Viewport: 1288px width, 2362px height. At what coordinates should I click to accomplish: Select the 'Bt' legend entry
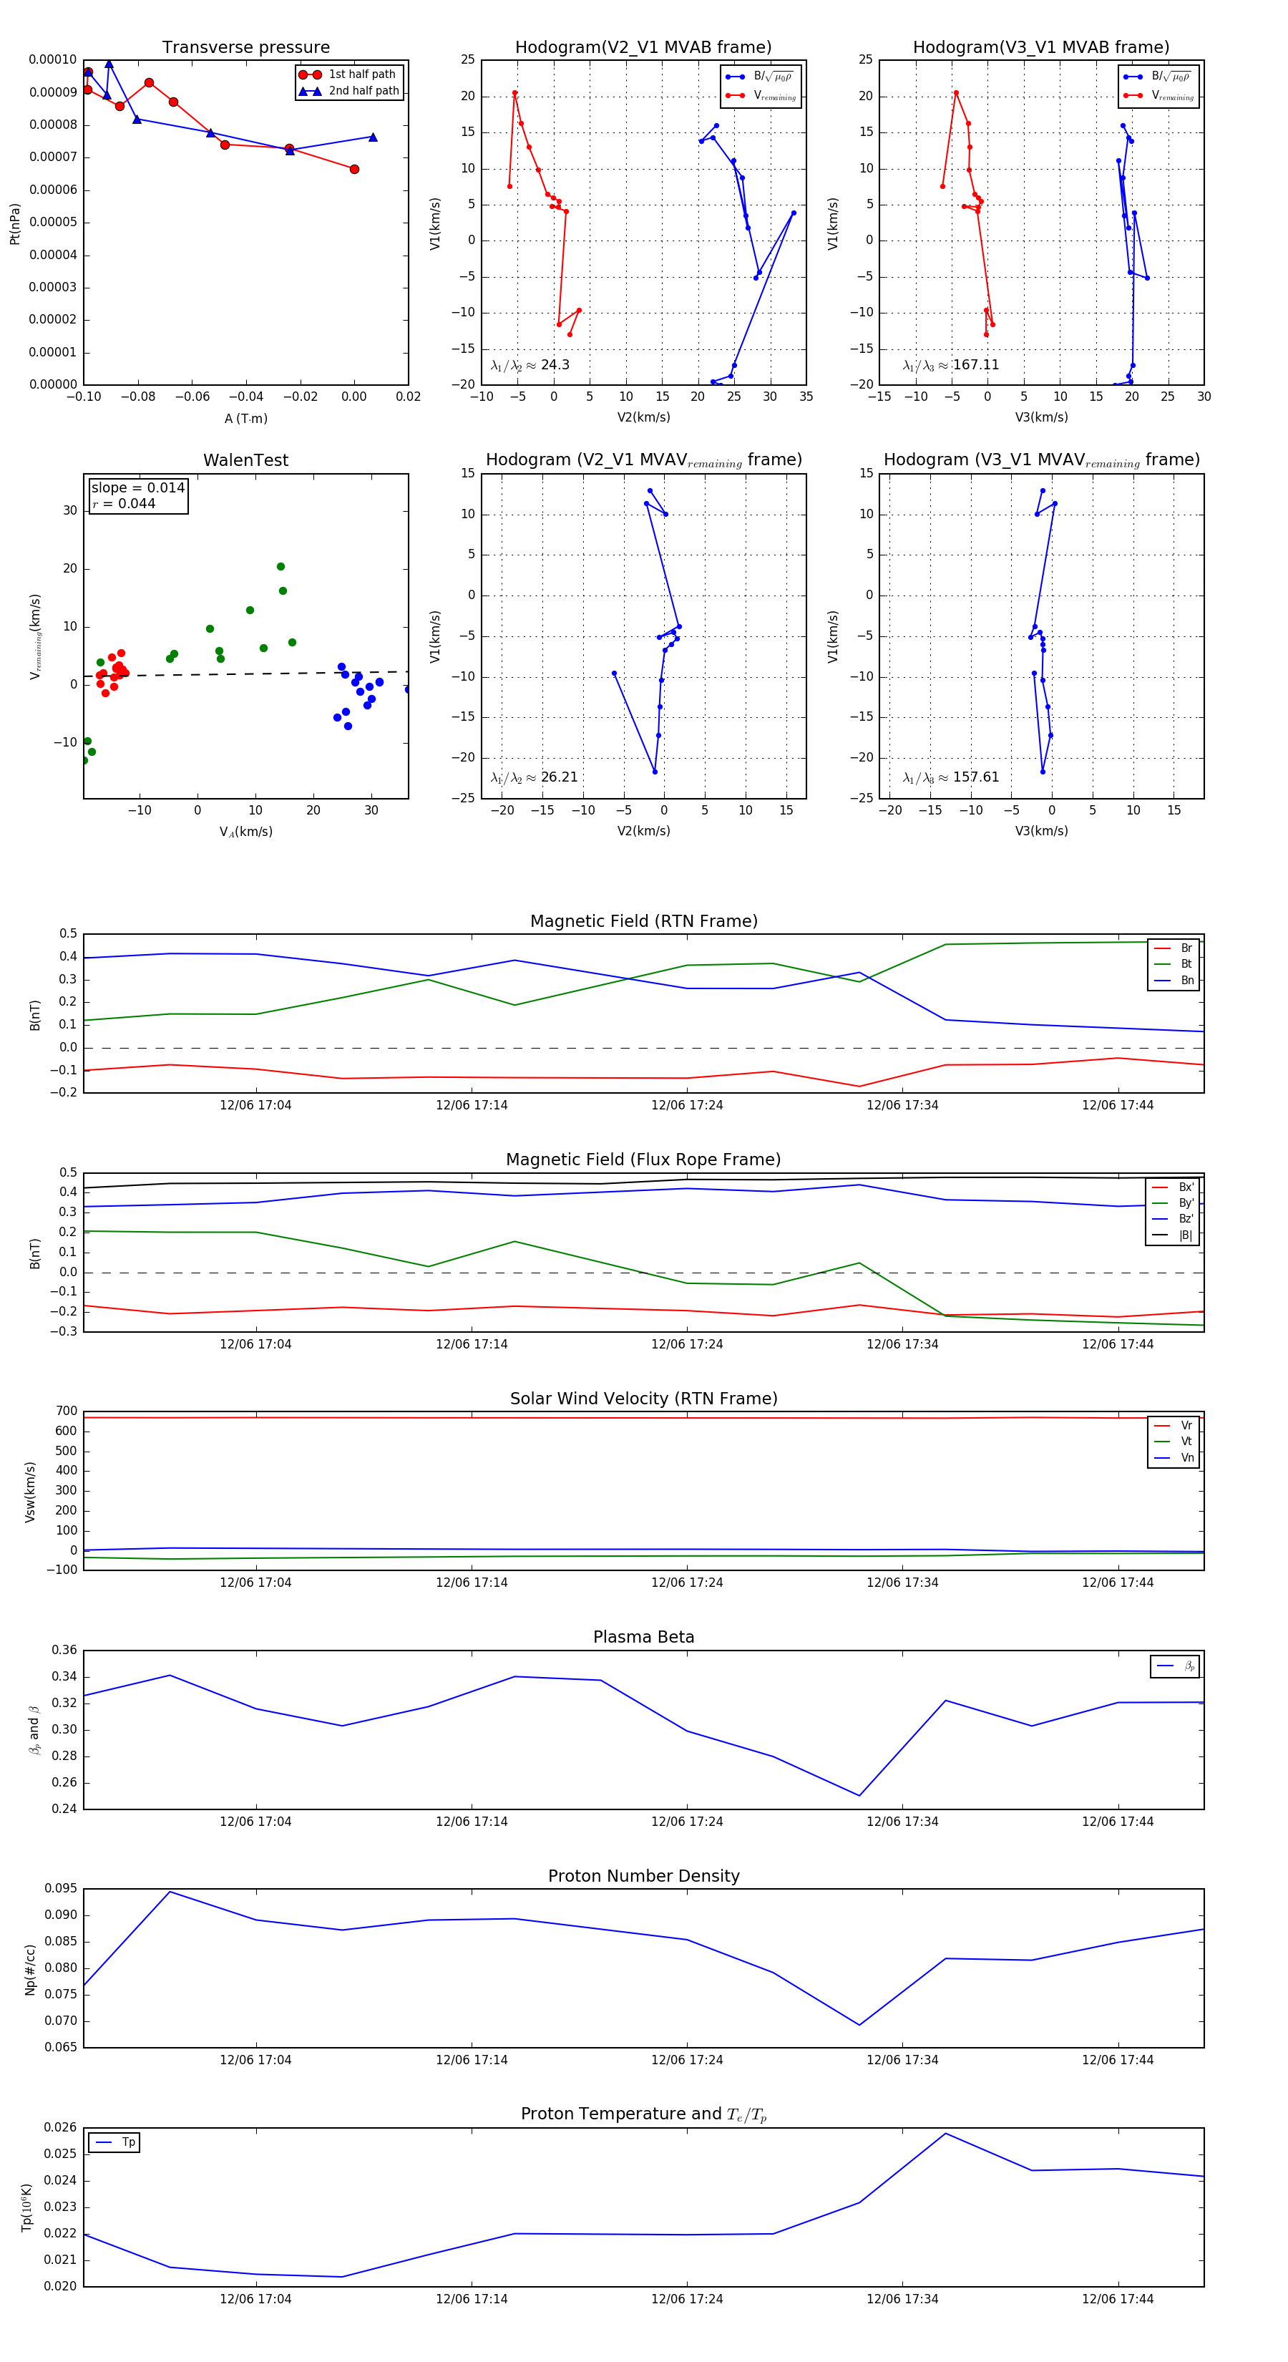(x=1174, y=963)
